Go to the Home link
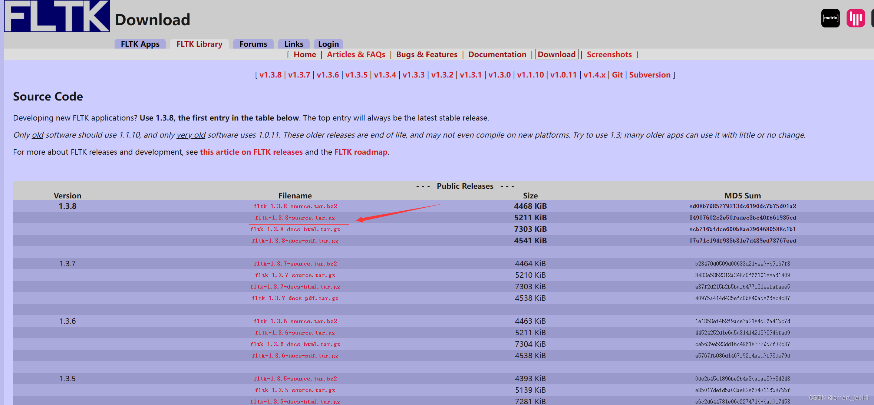Screen dimensions: 874x405 point(304,55)
